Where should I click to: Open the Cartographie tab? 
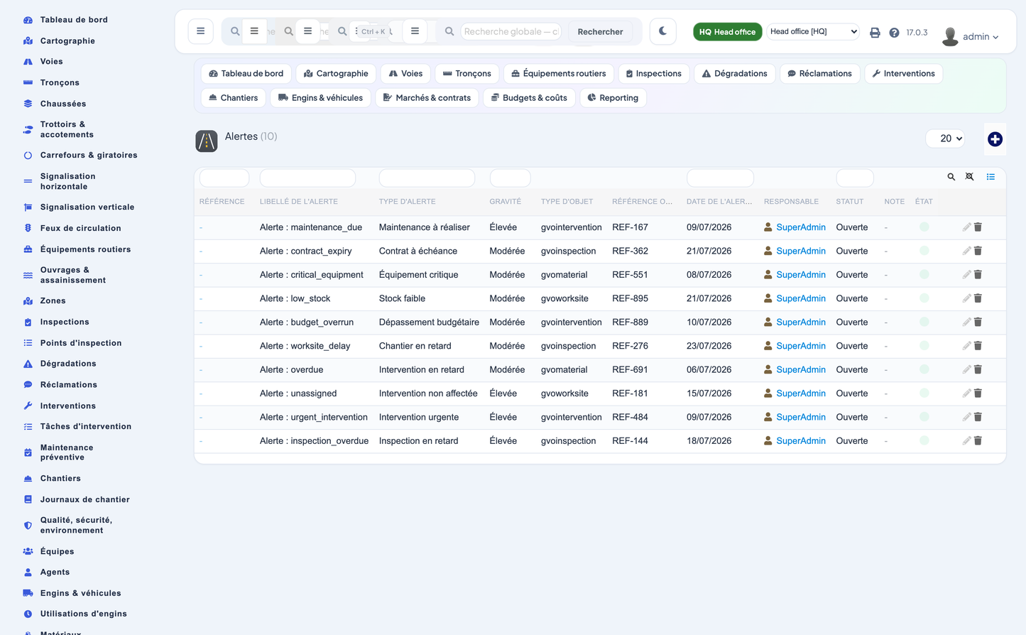[x=336, y=73]
